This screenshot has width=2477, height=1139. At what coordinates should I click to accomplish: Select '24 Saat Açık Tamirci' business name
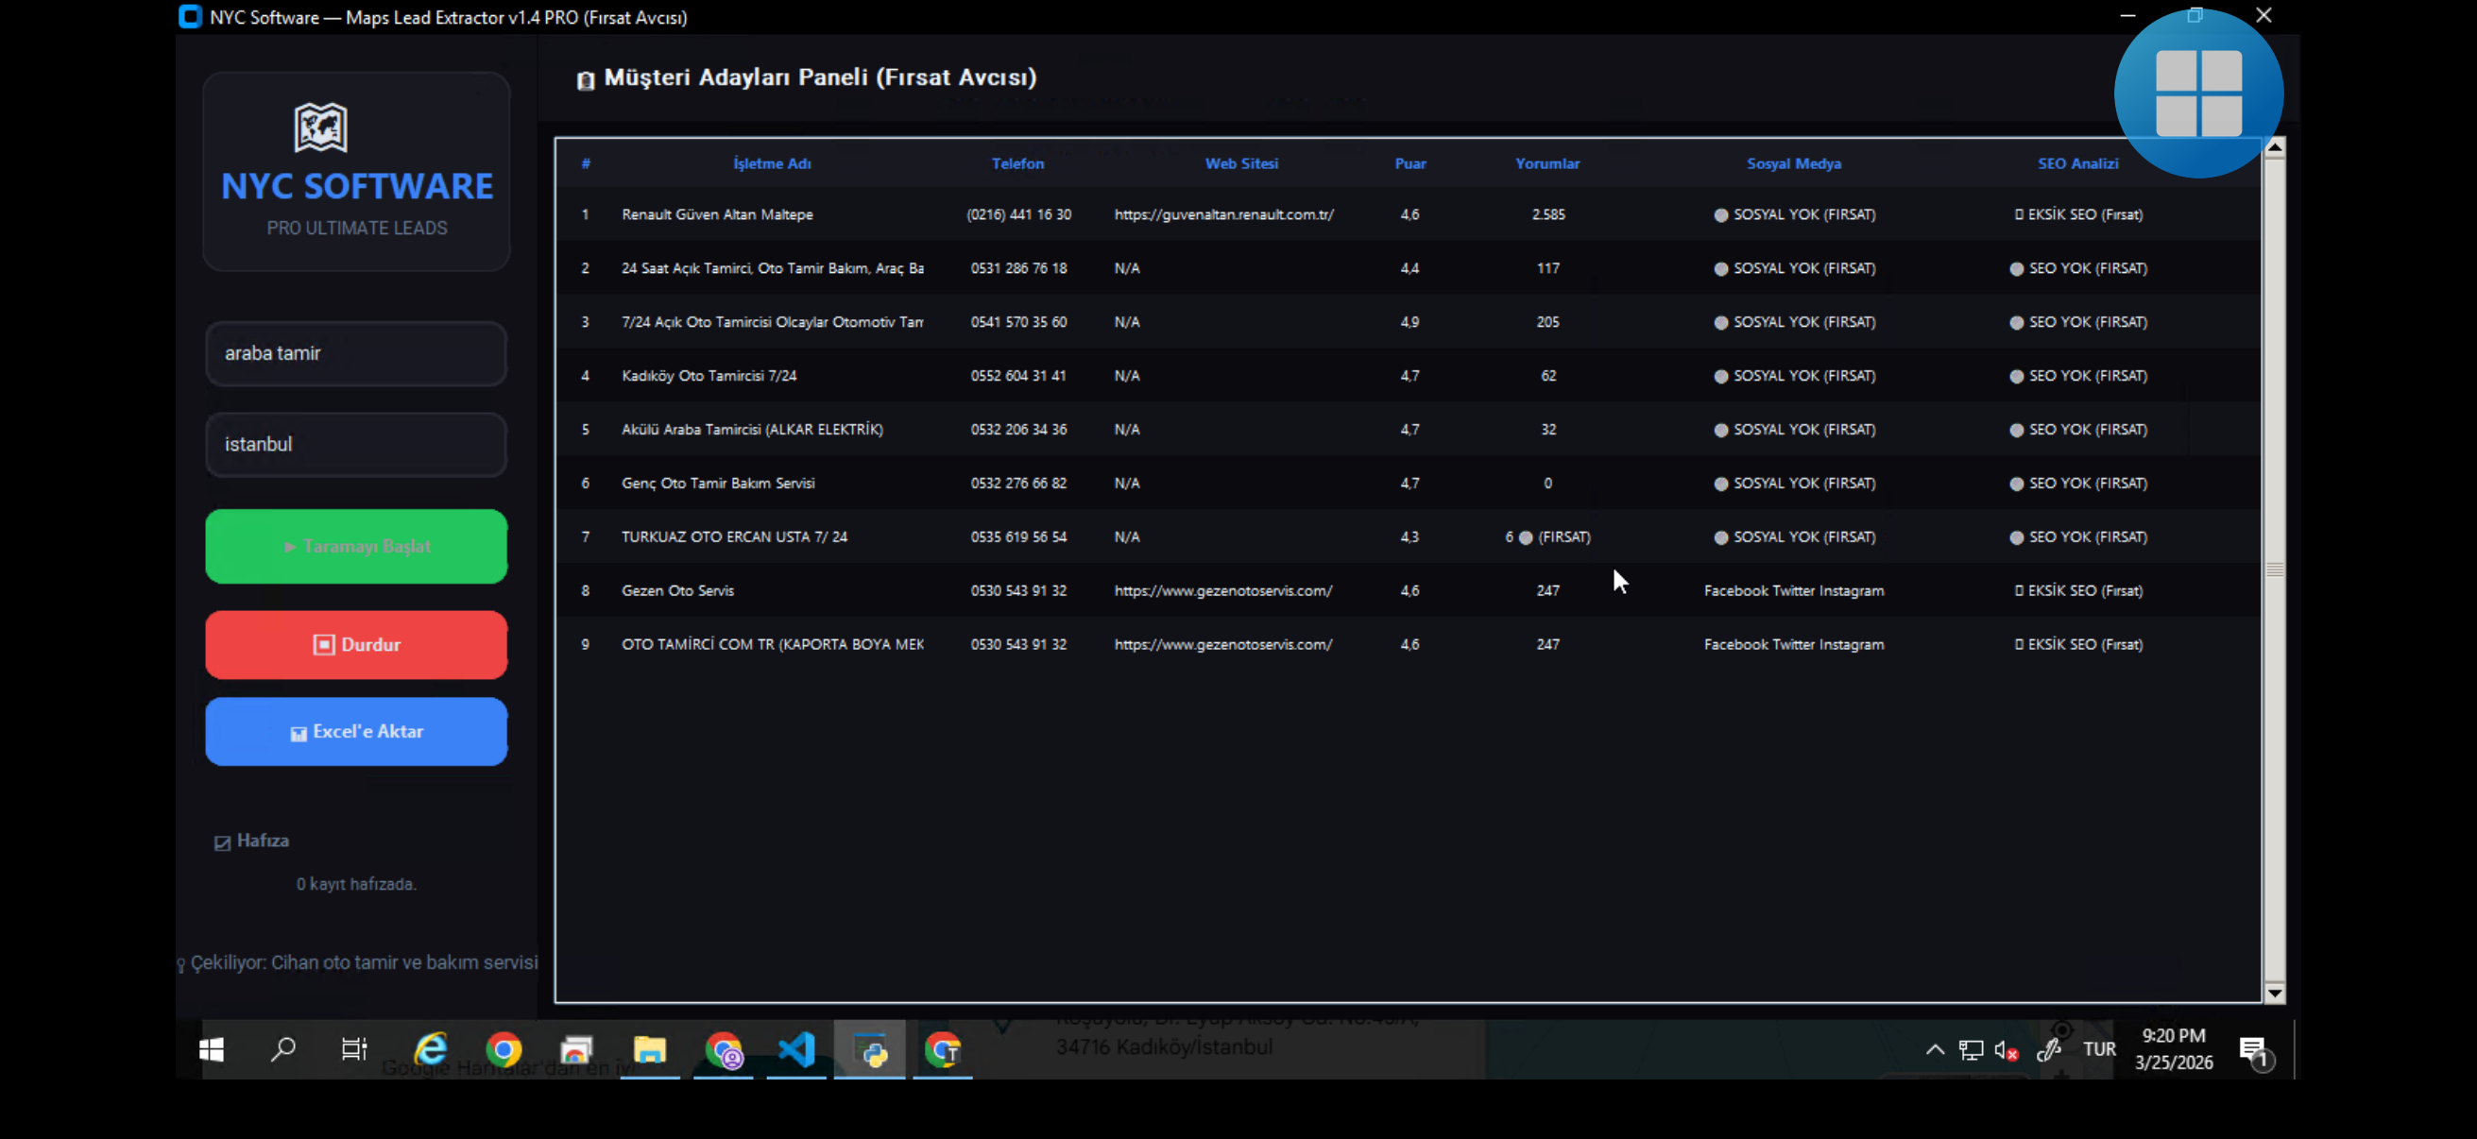(772, 268)
